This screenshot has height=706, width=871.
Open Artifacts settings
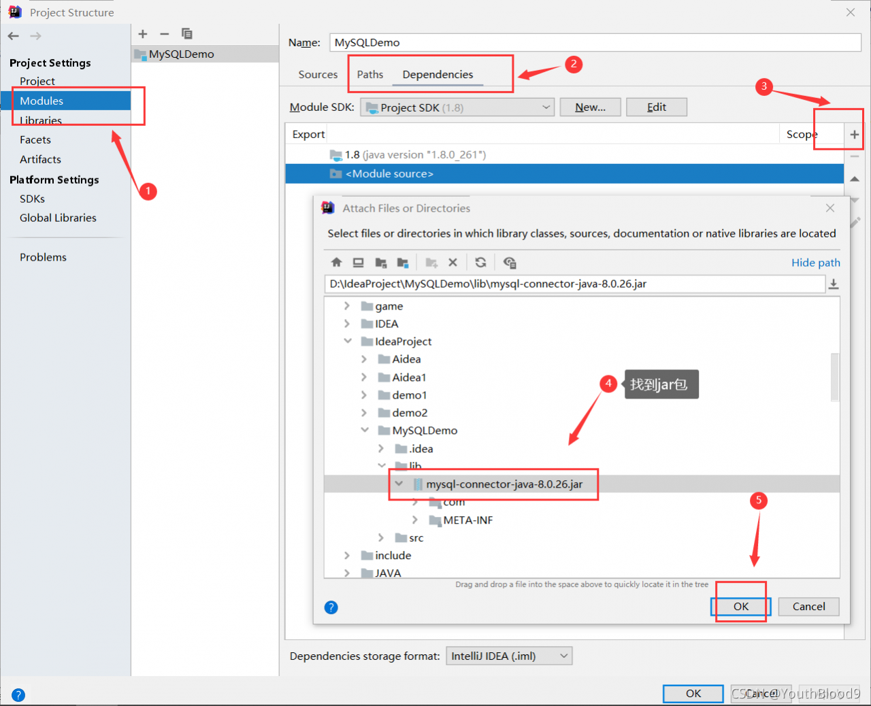[x=40, y=159]
